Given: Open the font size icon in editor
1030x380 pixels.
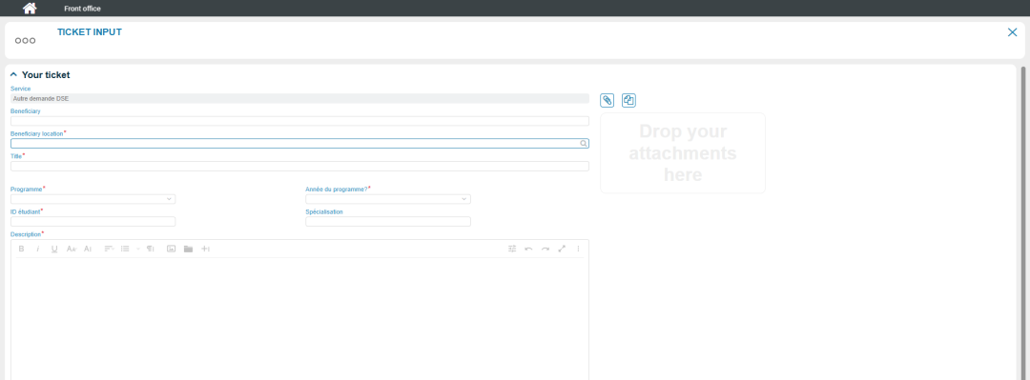Looking at the screenshot, I should (x=88, y=249).
